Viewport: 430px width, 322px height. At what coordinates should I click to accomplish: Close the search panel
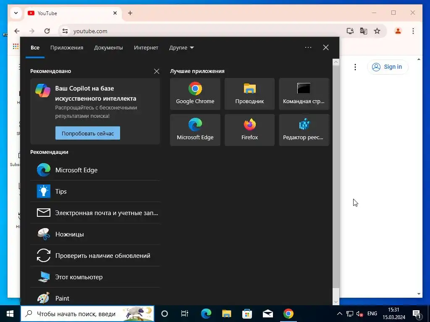point(326,47)
